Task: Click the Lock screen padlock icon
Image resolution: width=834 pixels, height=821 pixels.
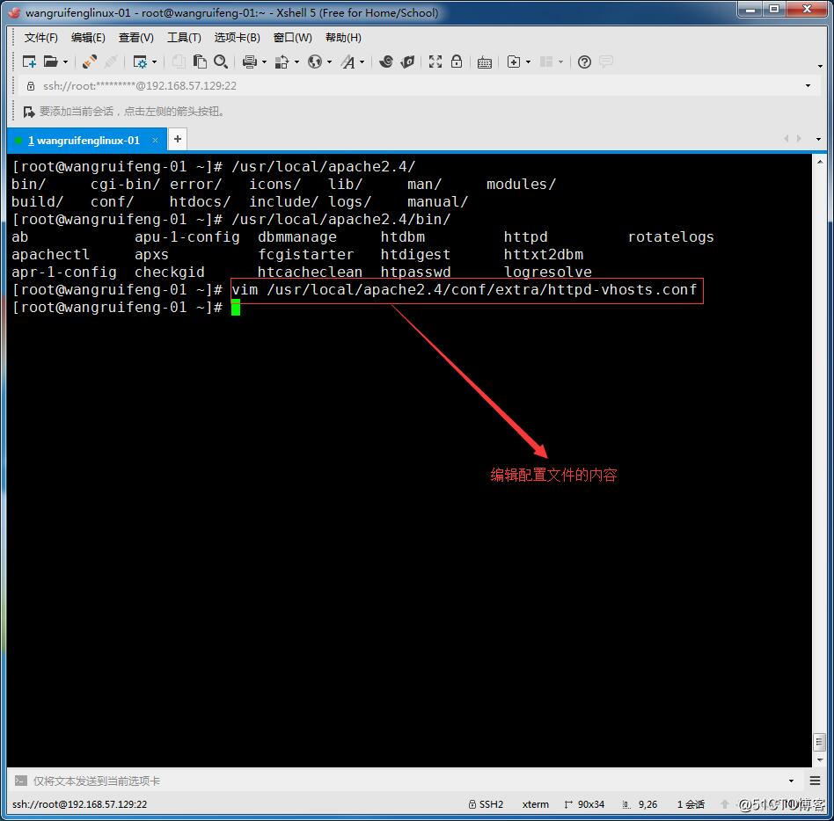Action: click(x=457, y=62)
